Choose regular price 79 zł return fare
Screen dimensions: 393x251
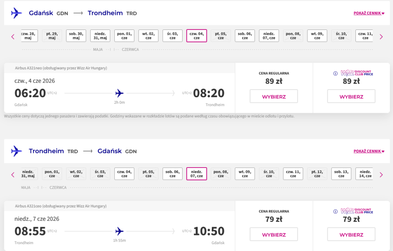(x=274, y=234)
